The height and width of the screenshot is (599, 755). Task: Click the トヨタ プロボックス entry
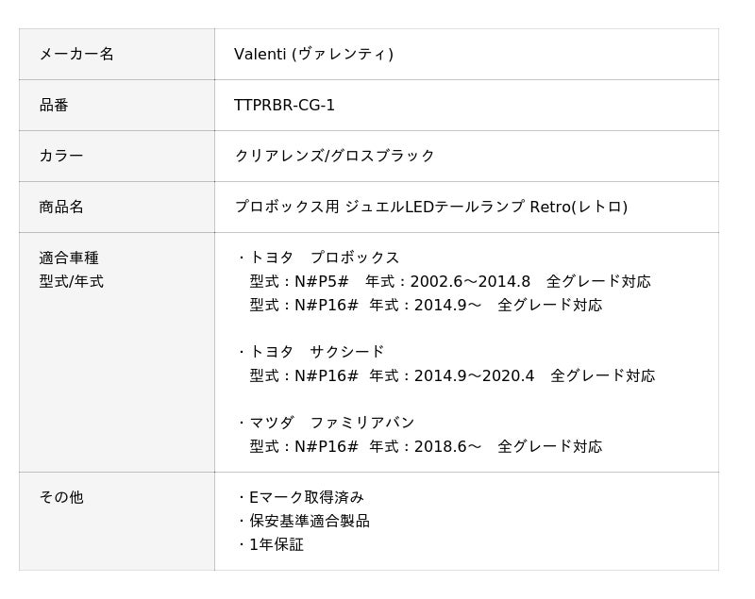(319, 258)
